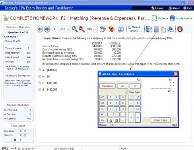Image resolution: width=194 pixels, height=150 pixels.
Task: Go to Home in header
Action: (157, 8)
